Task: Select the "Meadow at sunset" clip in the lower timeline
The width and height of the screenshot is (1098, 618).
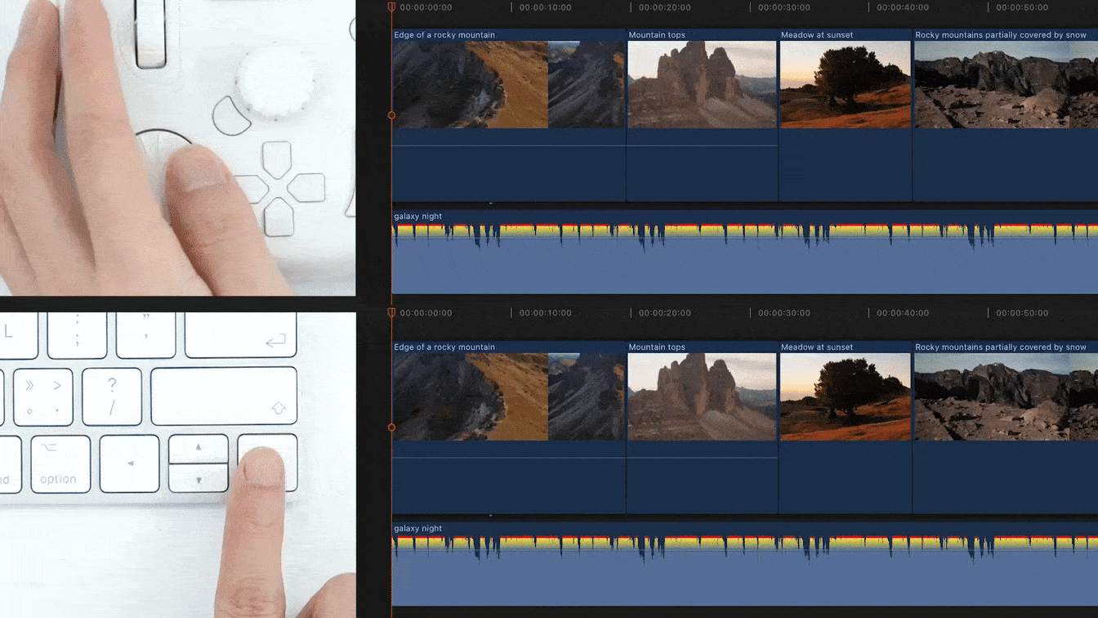Action: point(846,428)
